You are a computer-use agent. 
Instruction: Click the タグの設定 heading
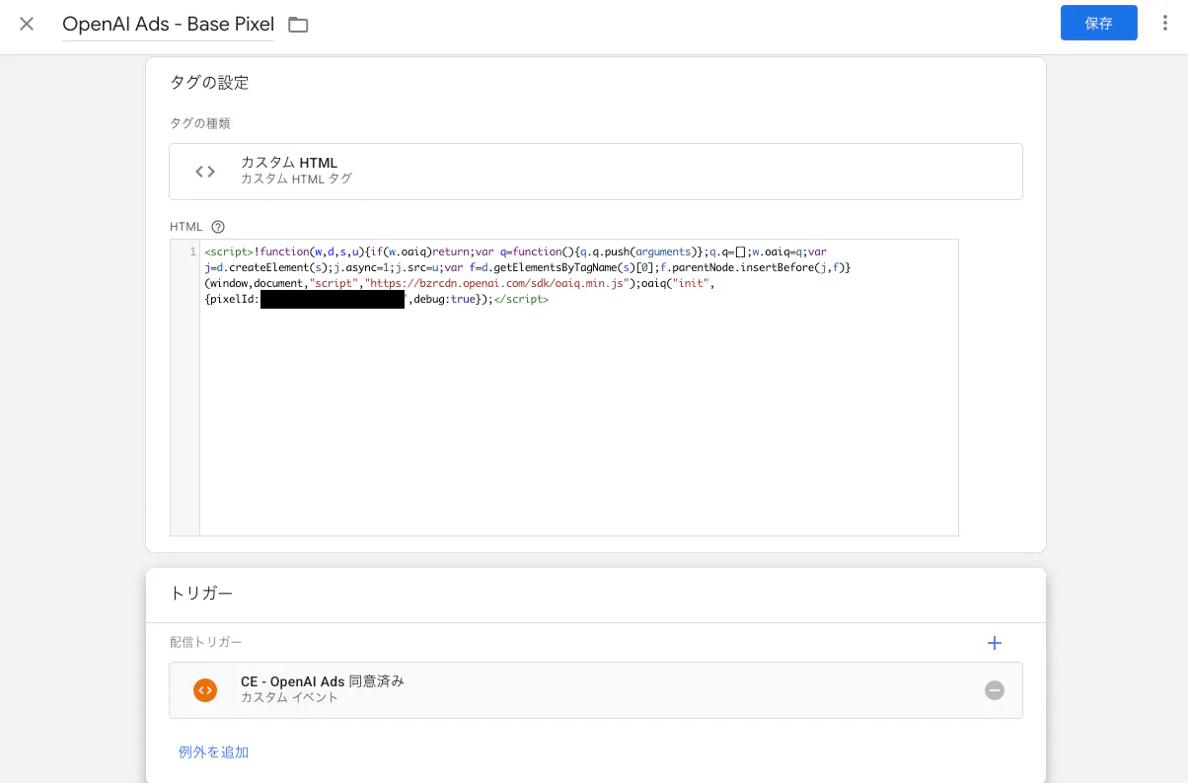point(209,83)
